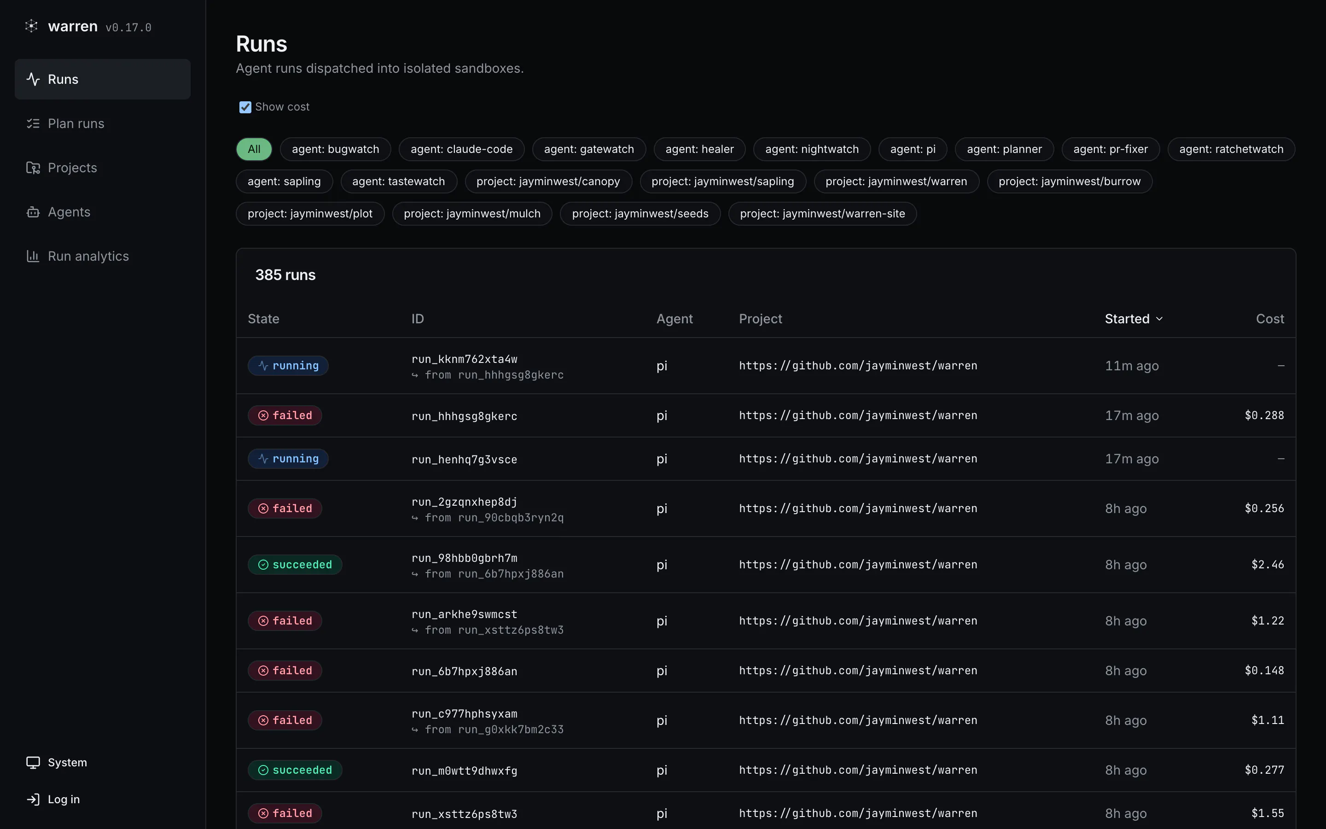Click the $2.46 cost value
The image size is (1326, 829).
(1268, 565)
